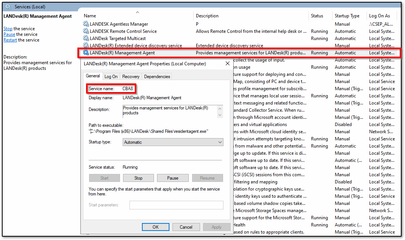Click the Pause button in dialog

[x=172, y=178]
